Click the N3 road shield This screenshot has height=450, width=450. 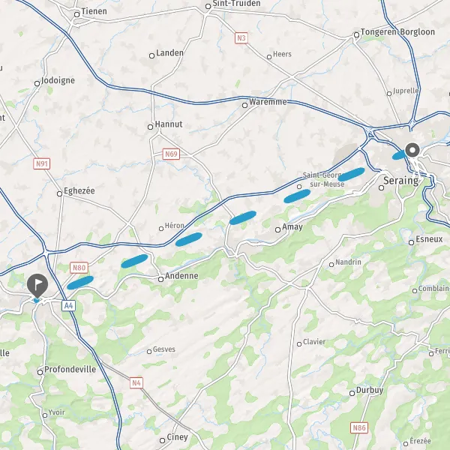tap(241, 38)
